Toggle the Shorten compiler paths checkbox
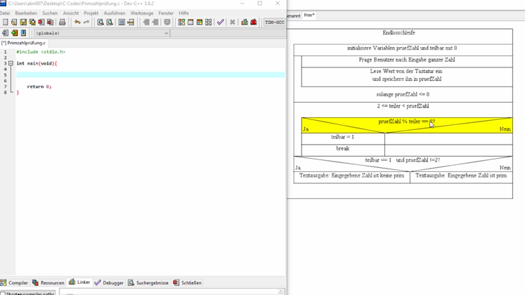Screen dimensions: 525x295 click(x=3, y=293)
